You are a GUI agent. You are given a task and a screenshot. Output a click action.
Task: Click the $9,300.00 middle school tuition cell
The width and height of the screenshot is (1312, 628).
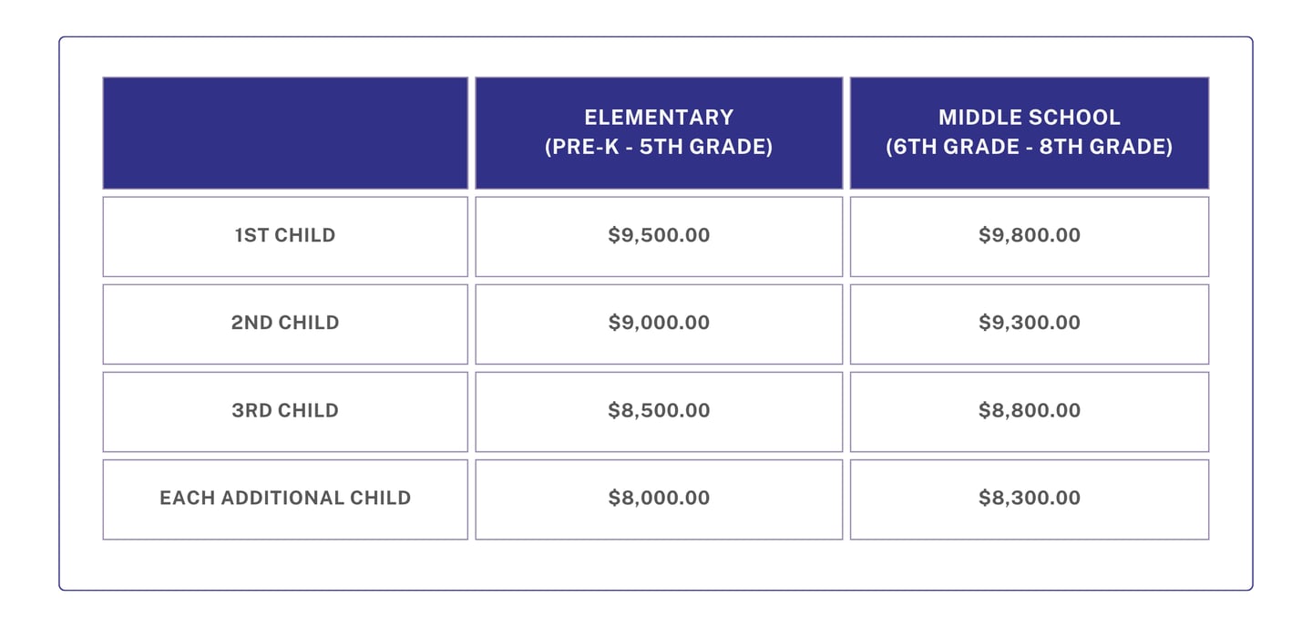coord(1030,324)
